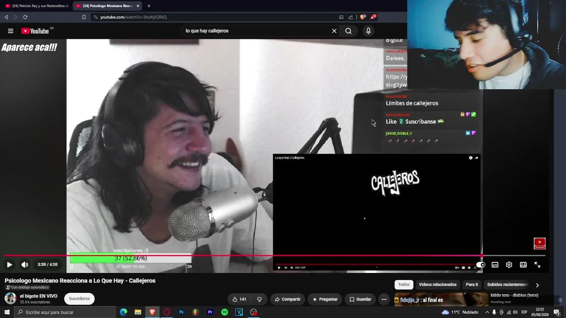The image size is (566, 318).
Task: Open el bigote EN VIVO channel avatar
Action: pyautogui.click(x=10, y=299)
